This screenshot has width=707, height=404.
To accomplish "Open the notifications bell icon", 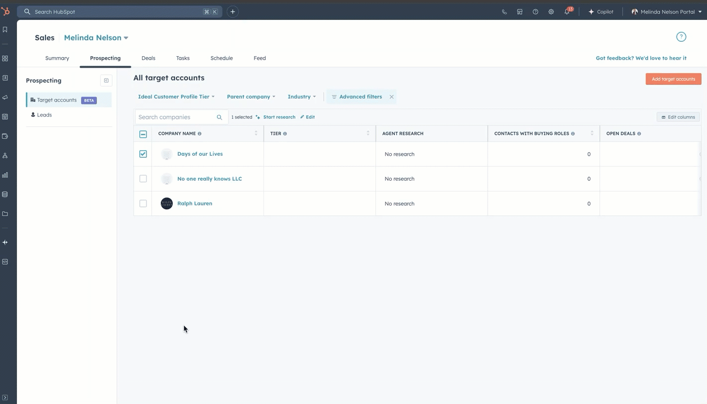I will 567,12.
